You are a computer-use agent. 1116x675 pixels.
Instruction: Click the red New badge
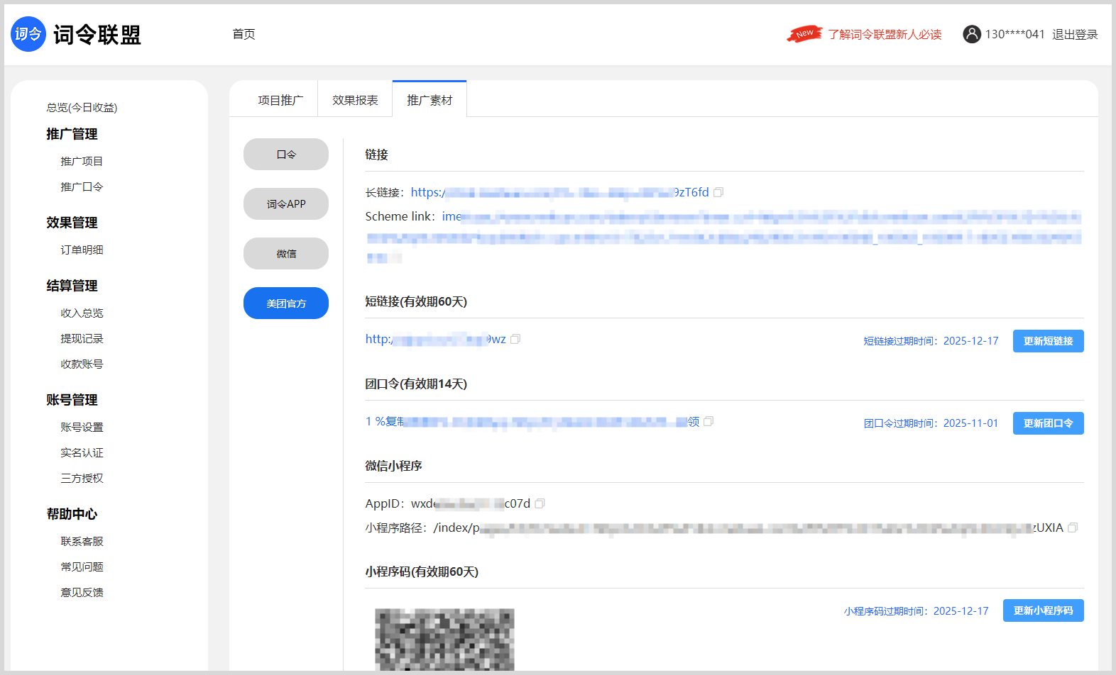[804, 33]
